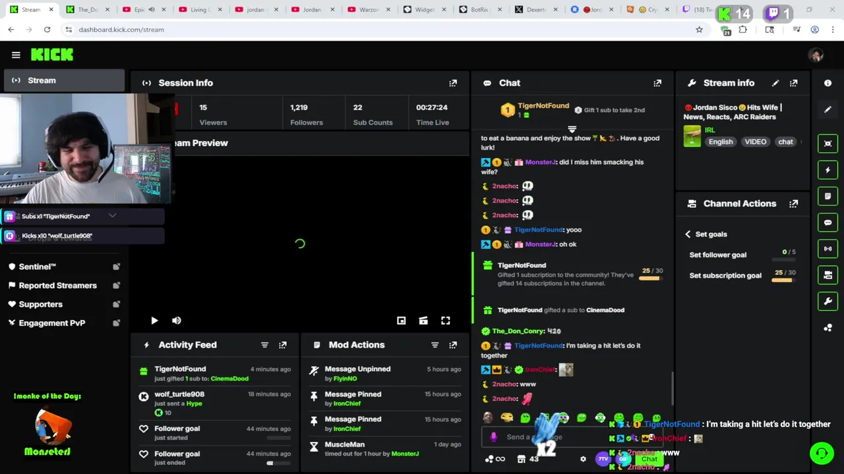Screen dimensions: 844x474
Task: Open the MonsterJ link in the MuscleMan timeout entry
Action: [x=405, y=454]
